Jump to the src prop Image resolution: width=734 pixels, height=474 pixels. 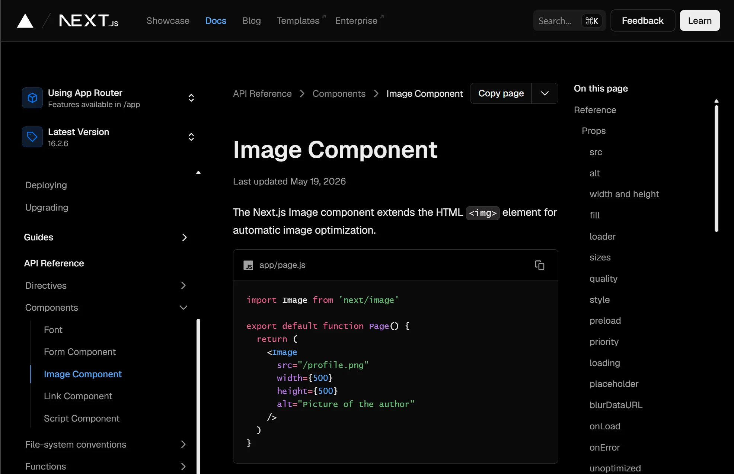tap(596, 152)
